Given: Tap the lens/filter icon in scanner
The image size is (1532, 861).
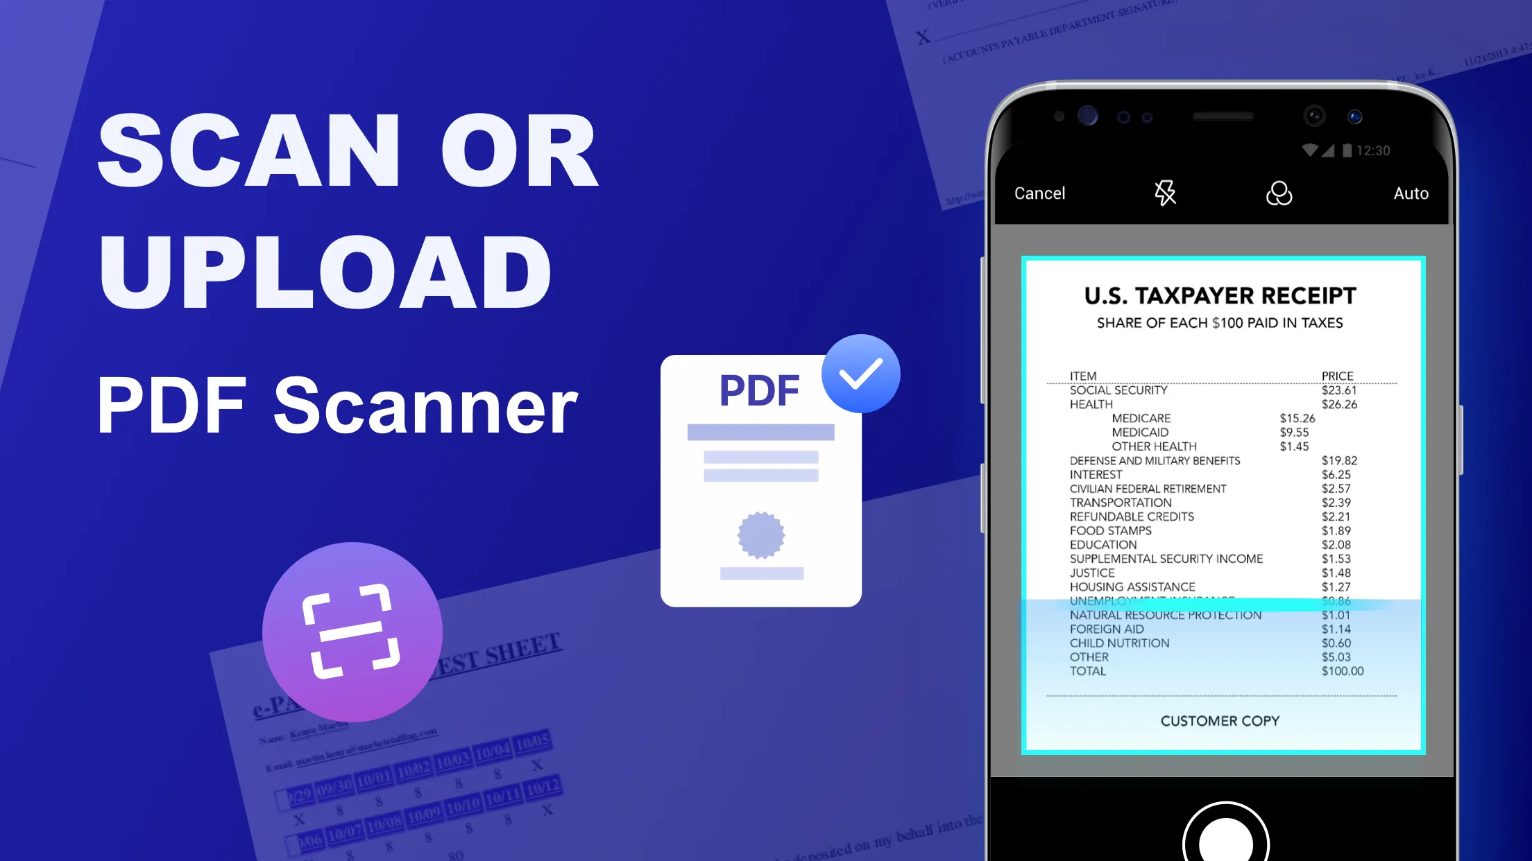Looking at the screenshot, I should pyautogui.click(x=1279, y=193).
